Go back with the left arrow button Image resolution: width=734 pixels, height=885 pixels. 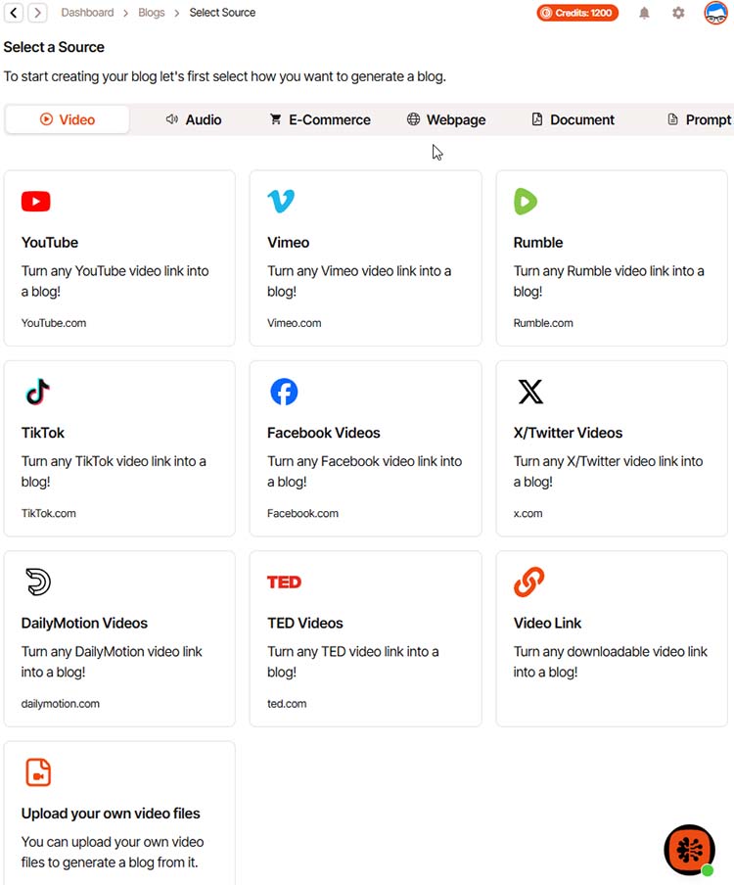pos(14,13)
